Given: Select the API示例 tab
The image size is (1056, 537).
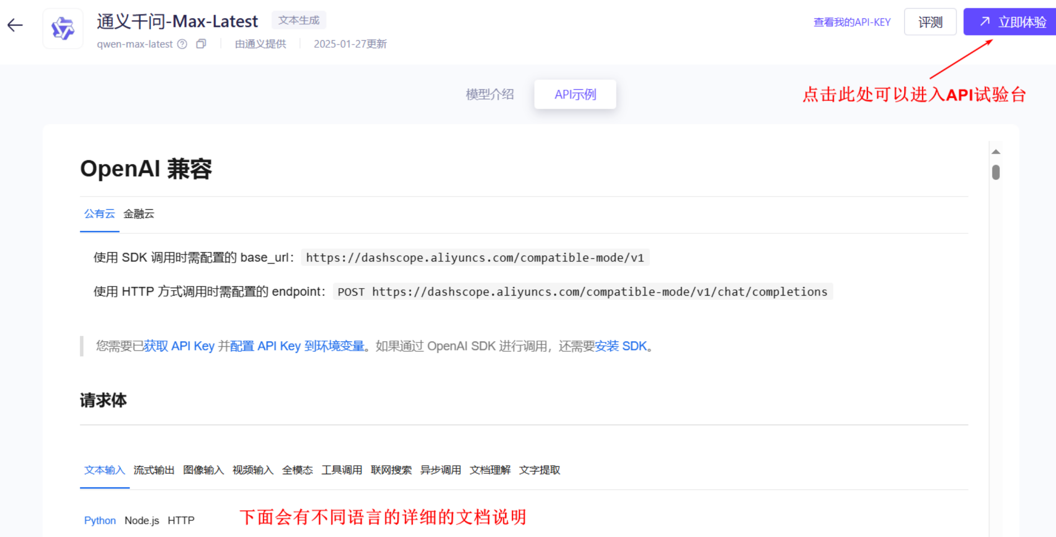Looking at the screenshot, I should [x=575, y=94].
